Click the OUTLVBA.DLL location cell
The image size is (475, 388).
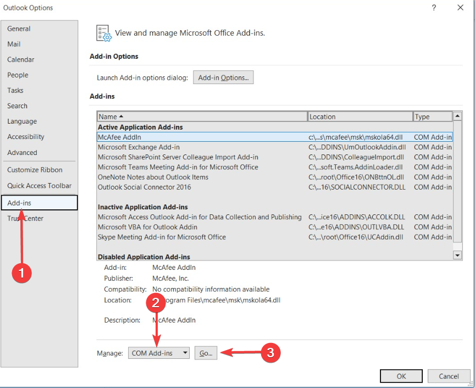point(356,227)
